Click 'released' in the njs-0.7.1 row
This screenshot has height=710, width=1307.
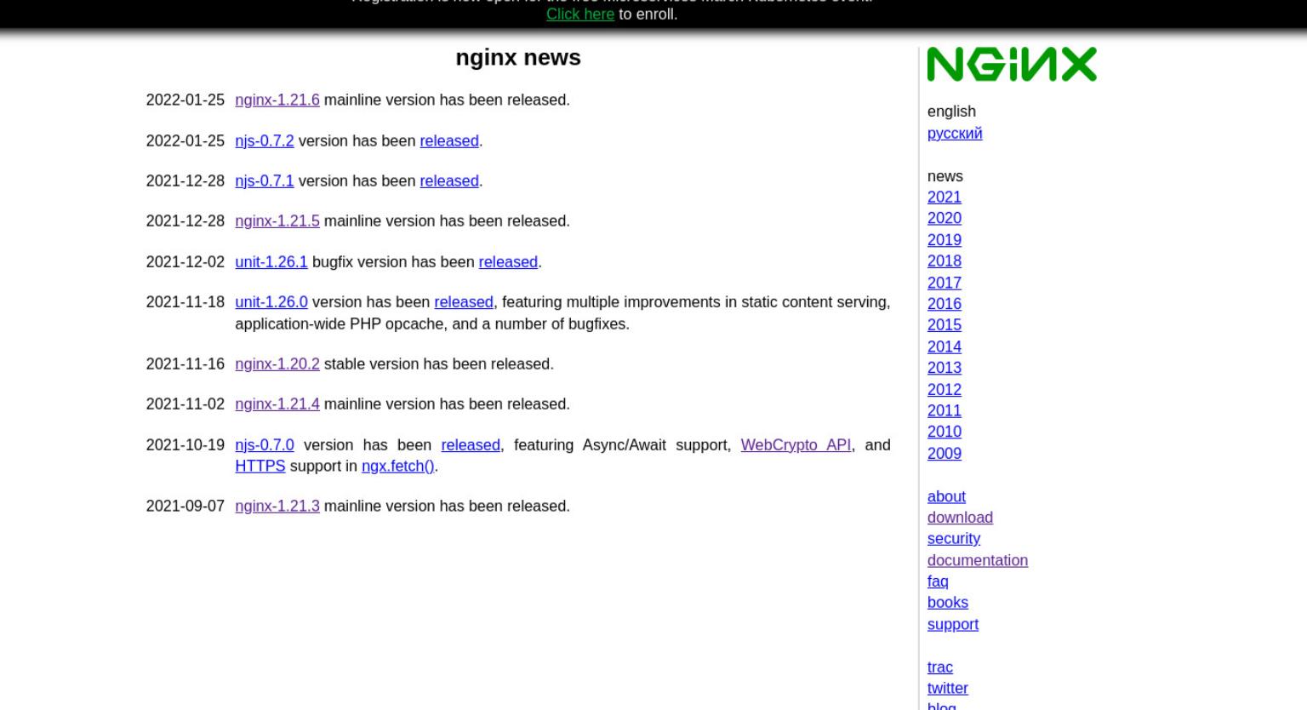coord(449,180)
